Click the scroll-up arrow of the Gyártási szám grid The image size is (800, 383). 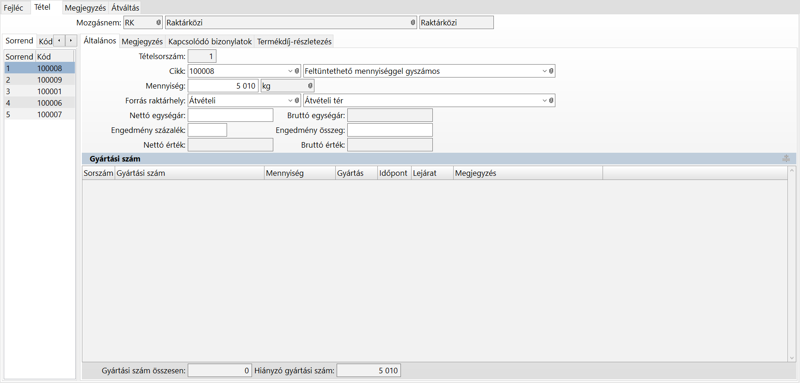tap(792, 170)
